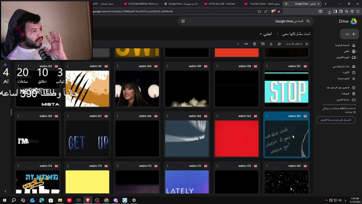Open My Drive (ملفاتي) in sidebar
This screenshot has width=362, height=204.
click(349, 51)
